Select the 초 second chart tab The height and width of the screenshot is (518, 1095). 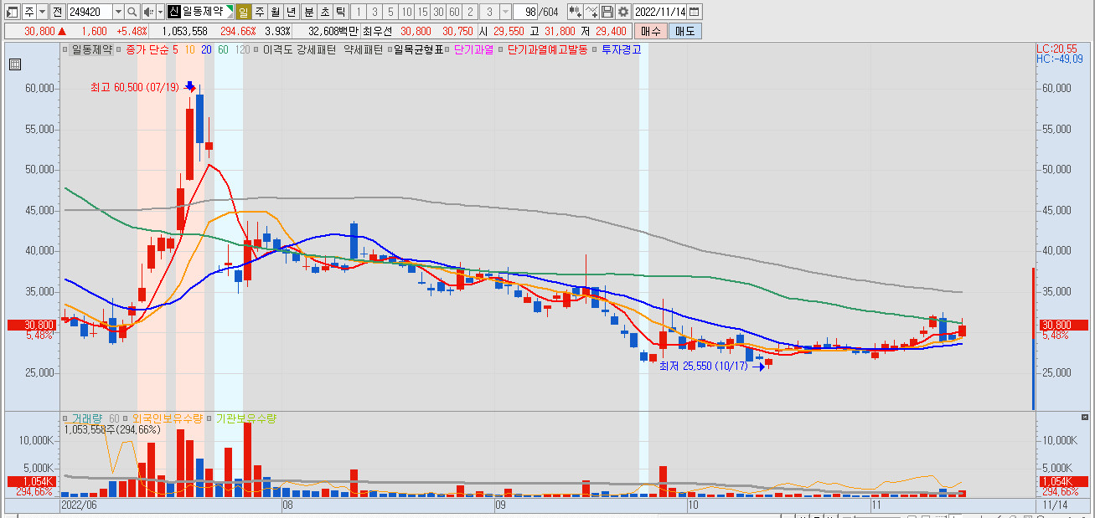point(324,12)
